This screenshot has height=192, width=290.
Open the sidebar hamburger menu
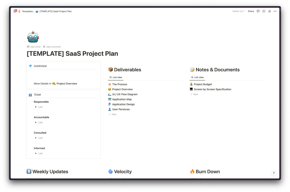14,11
